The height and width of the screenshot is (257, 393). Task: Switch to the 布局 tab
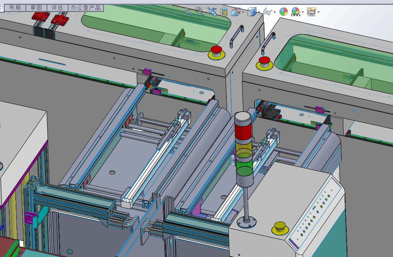point(15,8)
